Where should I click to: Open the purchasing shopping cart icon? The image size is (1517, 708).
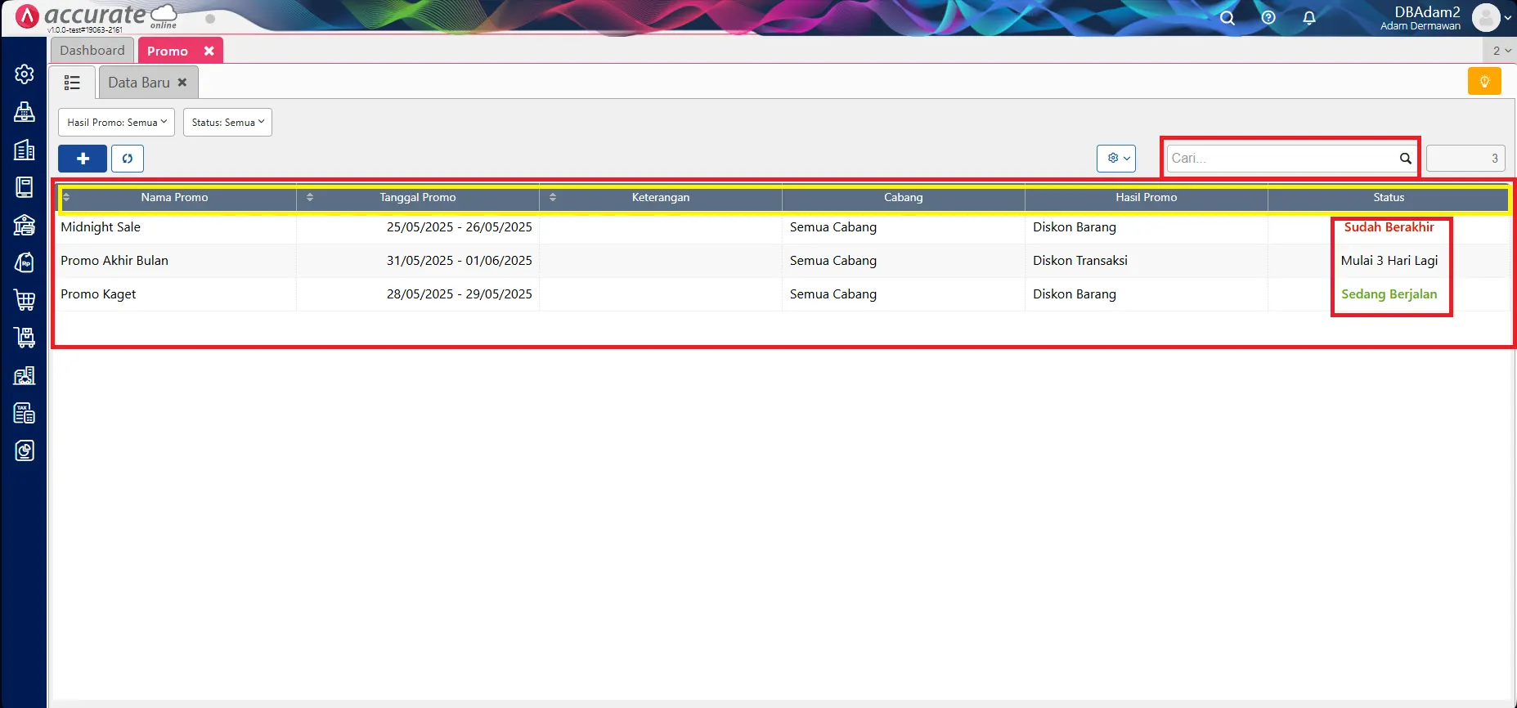coord(25,300)
